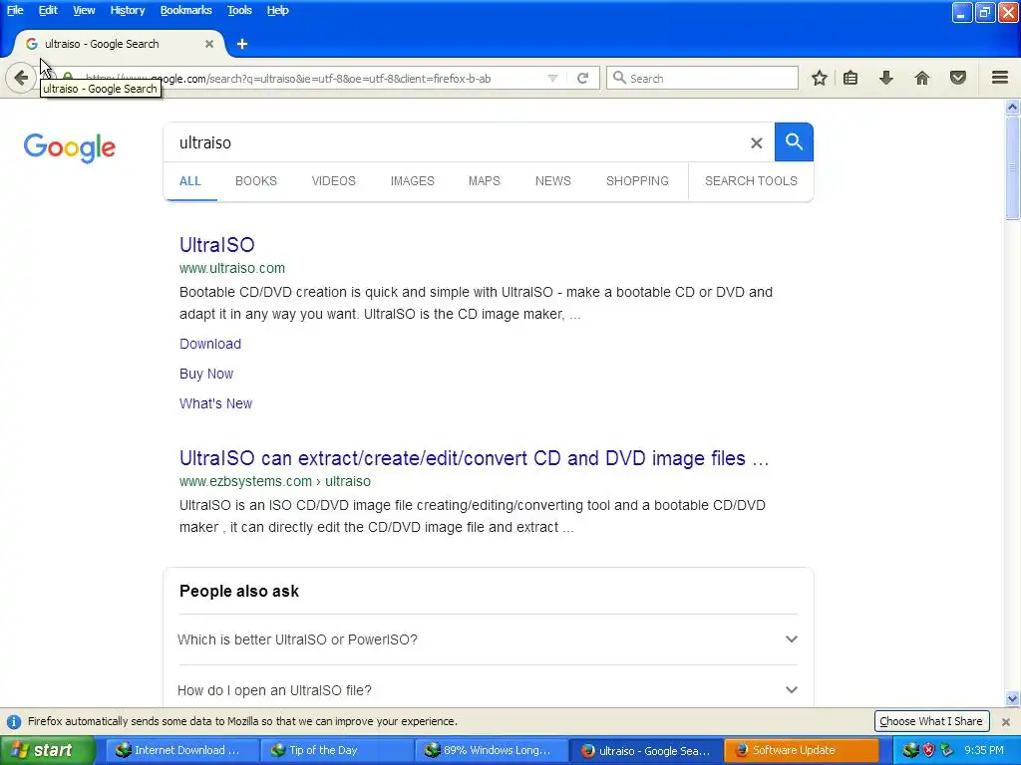Open SEARCH TOOLS options
The height and width of the screenshot is (765, 1021).
coord(751,181)
